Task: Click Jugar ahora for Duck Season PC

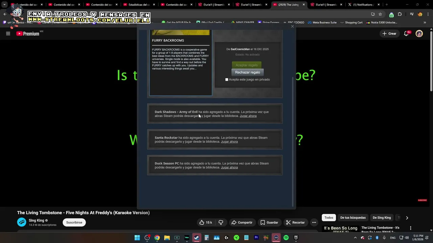Action: point(229,167)
